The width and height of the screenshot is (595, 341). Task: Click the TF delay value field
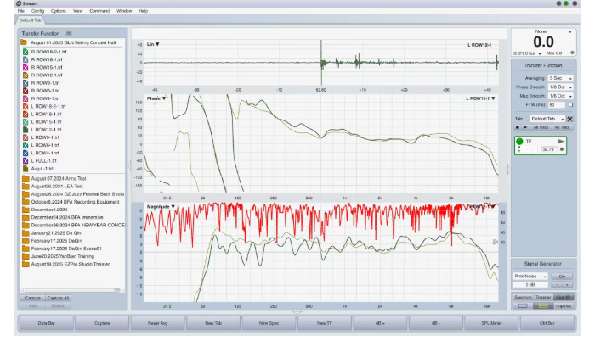point(548,149)
